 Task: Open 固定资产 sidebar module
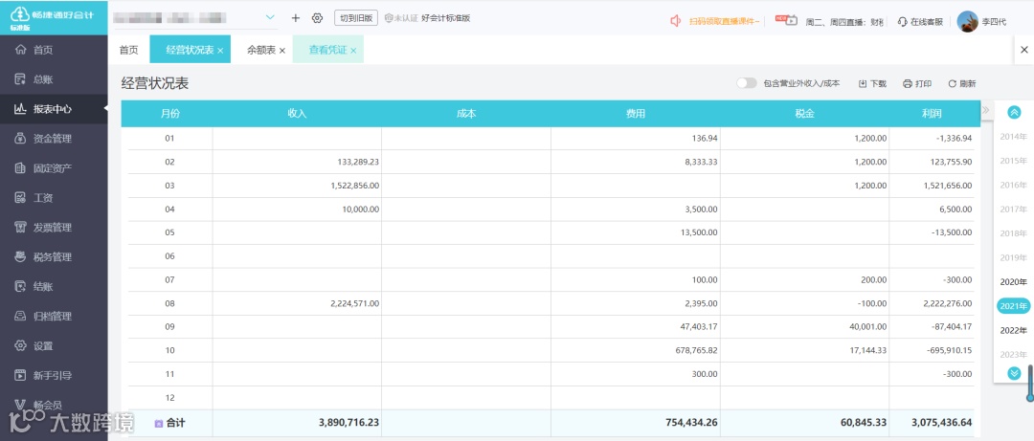click(54, 168)
